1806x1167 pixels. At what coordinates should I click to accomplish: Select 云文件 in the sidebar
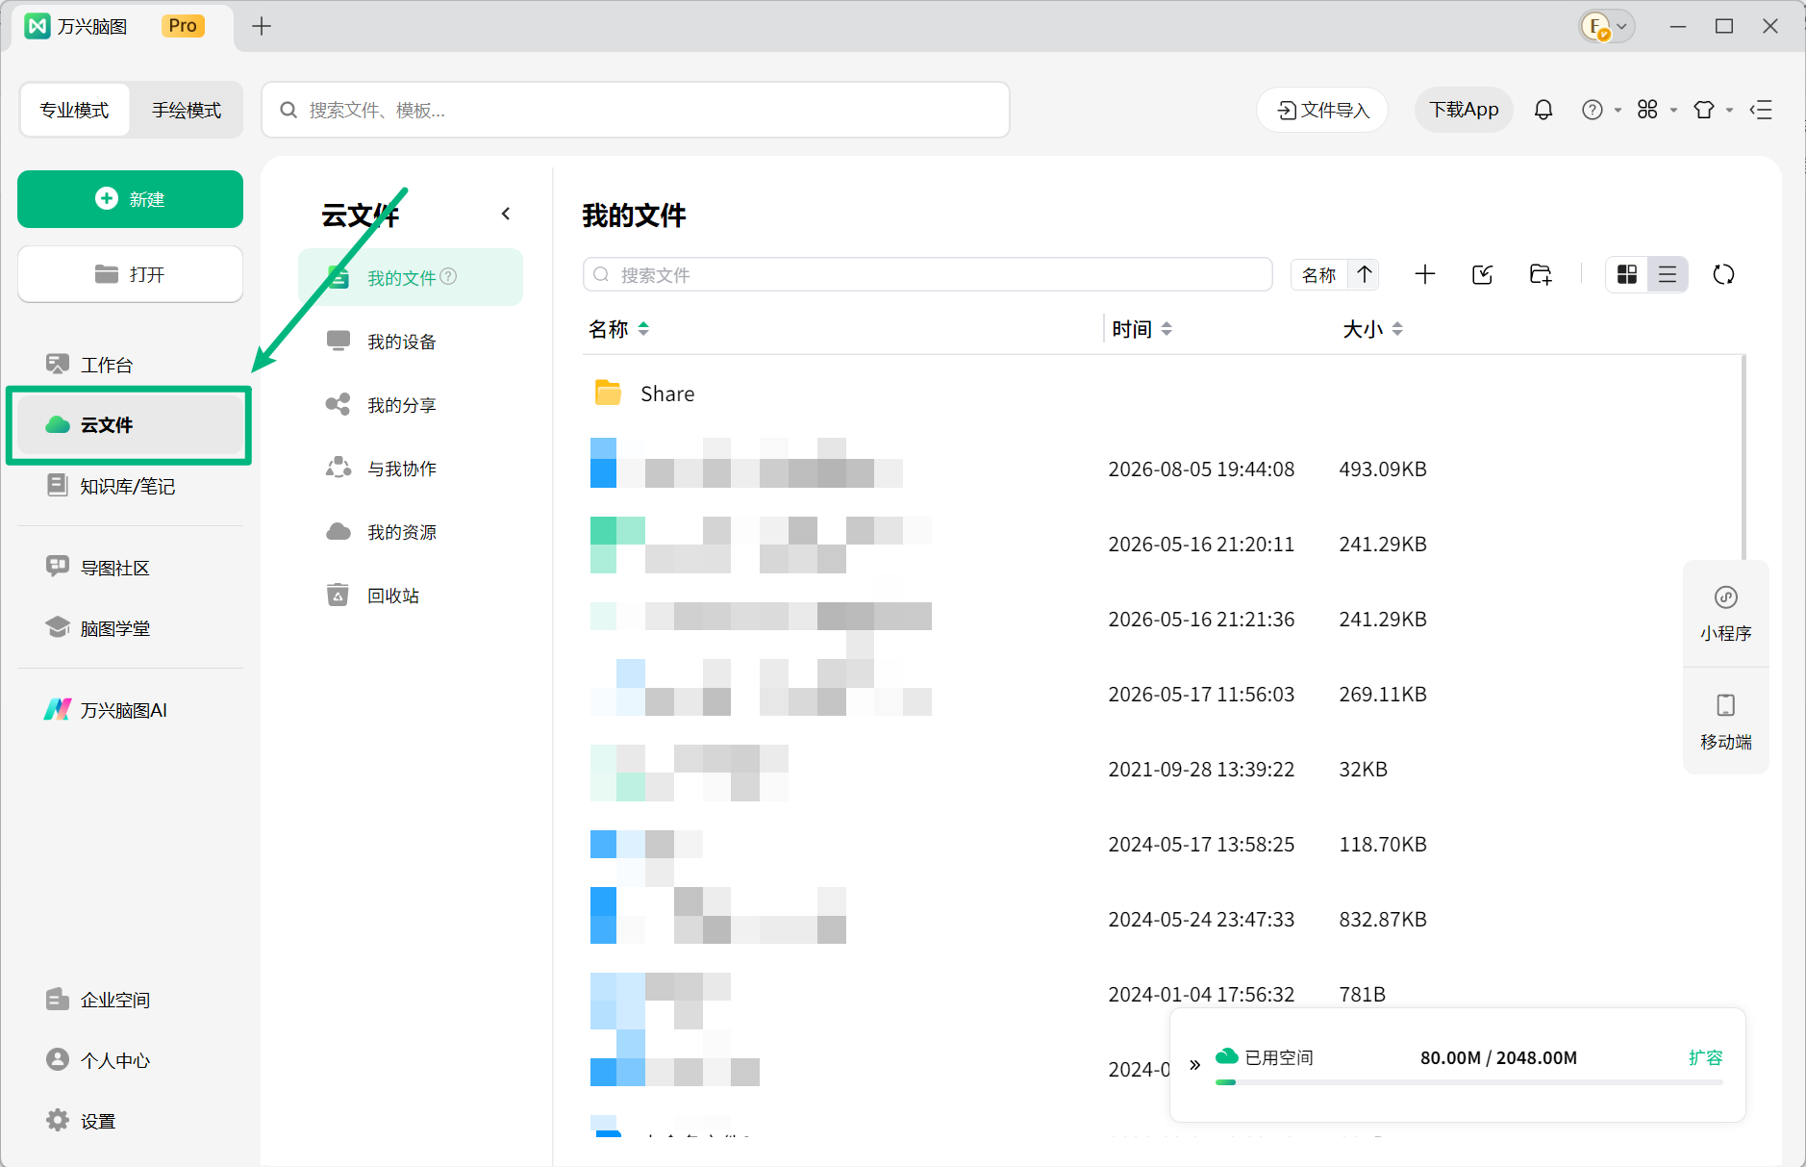click(x=130, y=425)
